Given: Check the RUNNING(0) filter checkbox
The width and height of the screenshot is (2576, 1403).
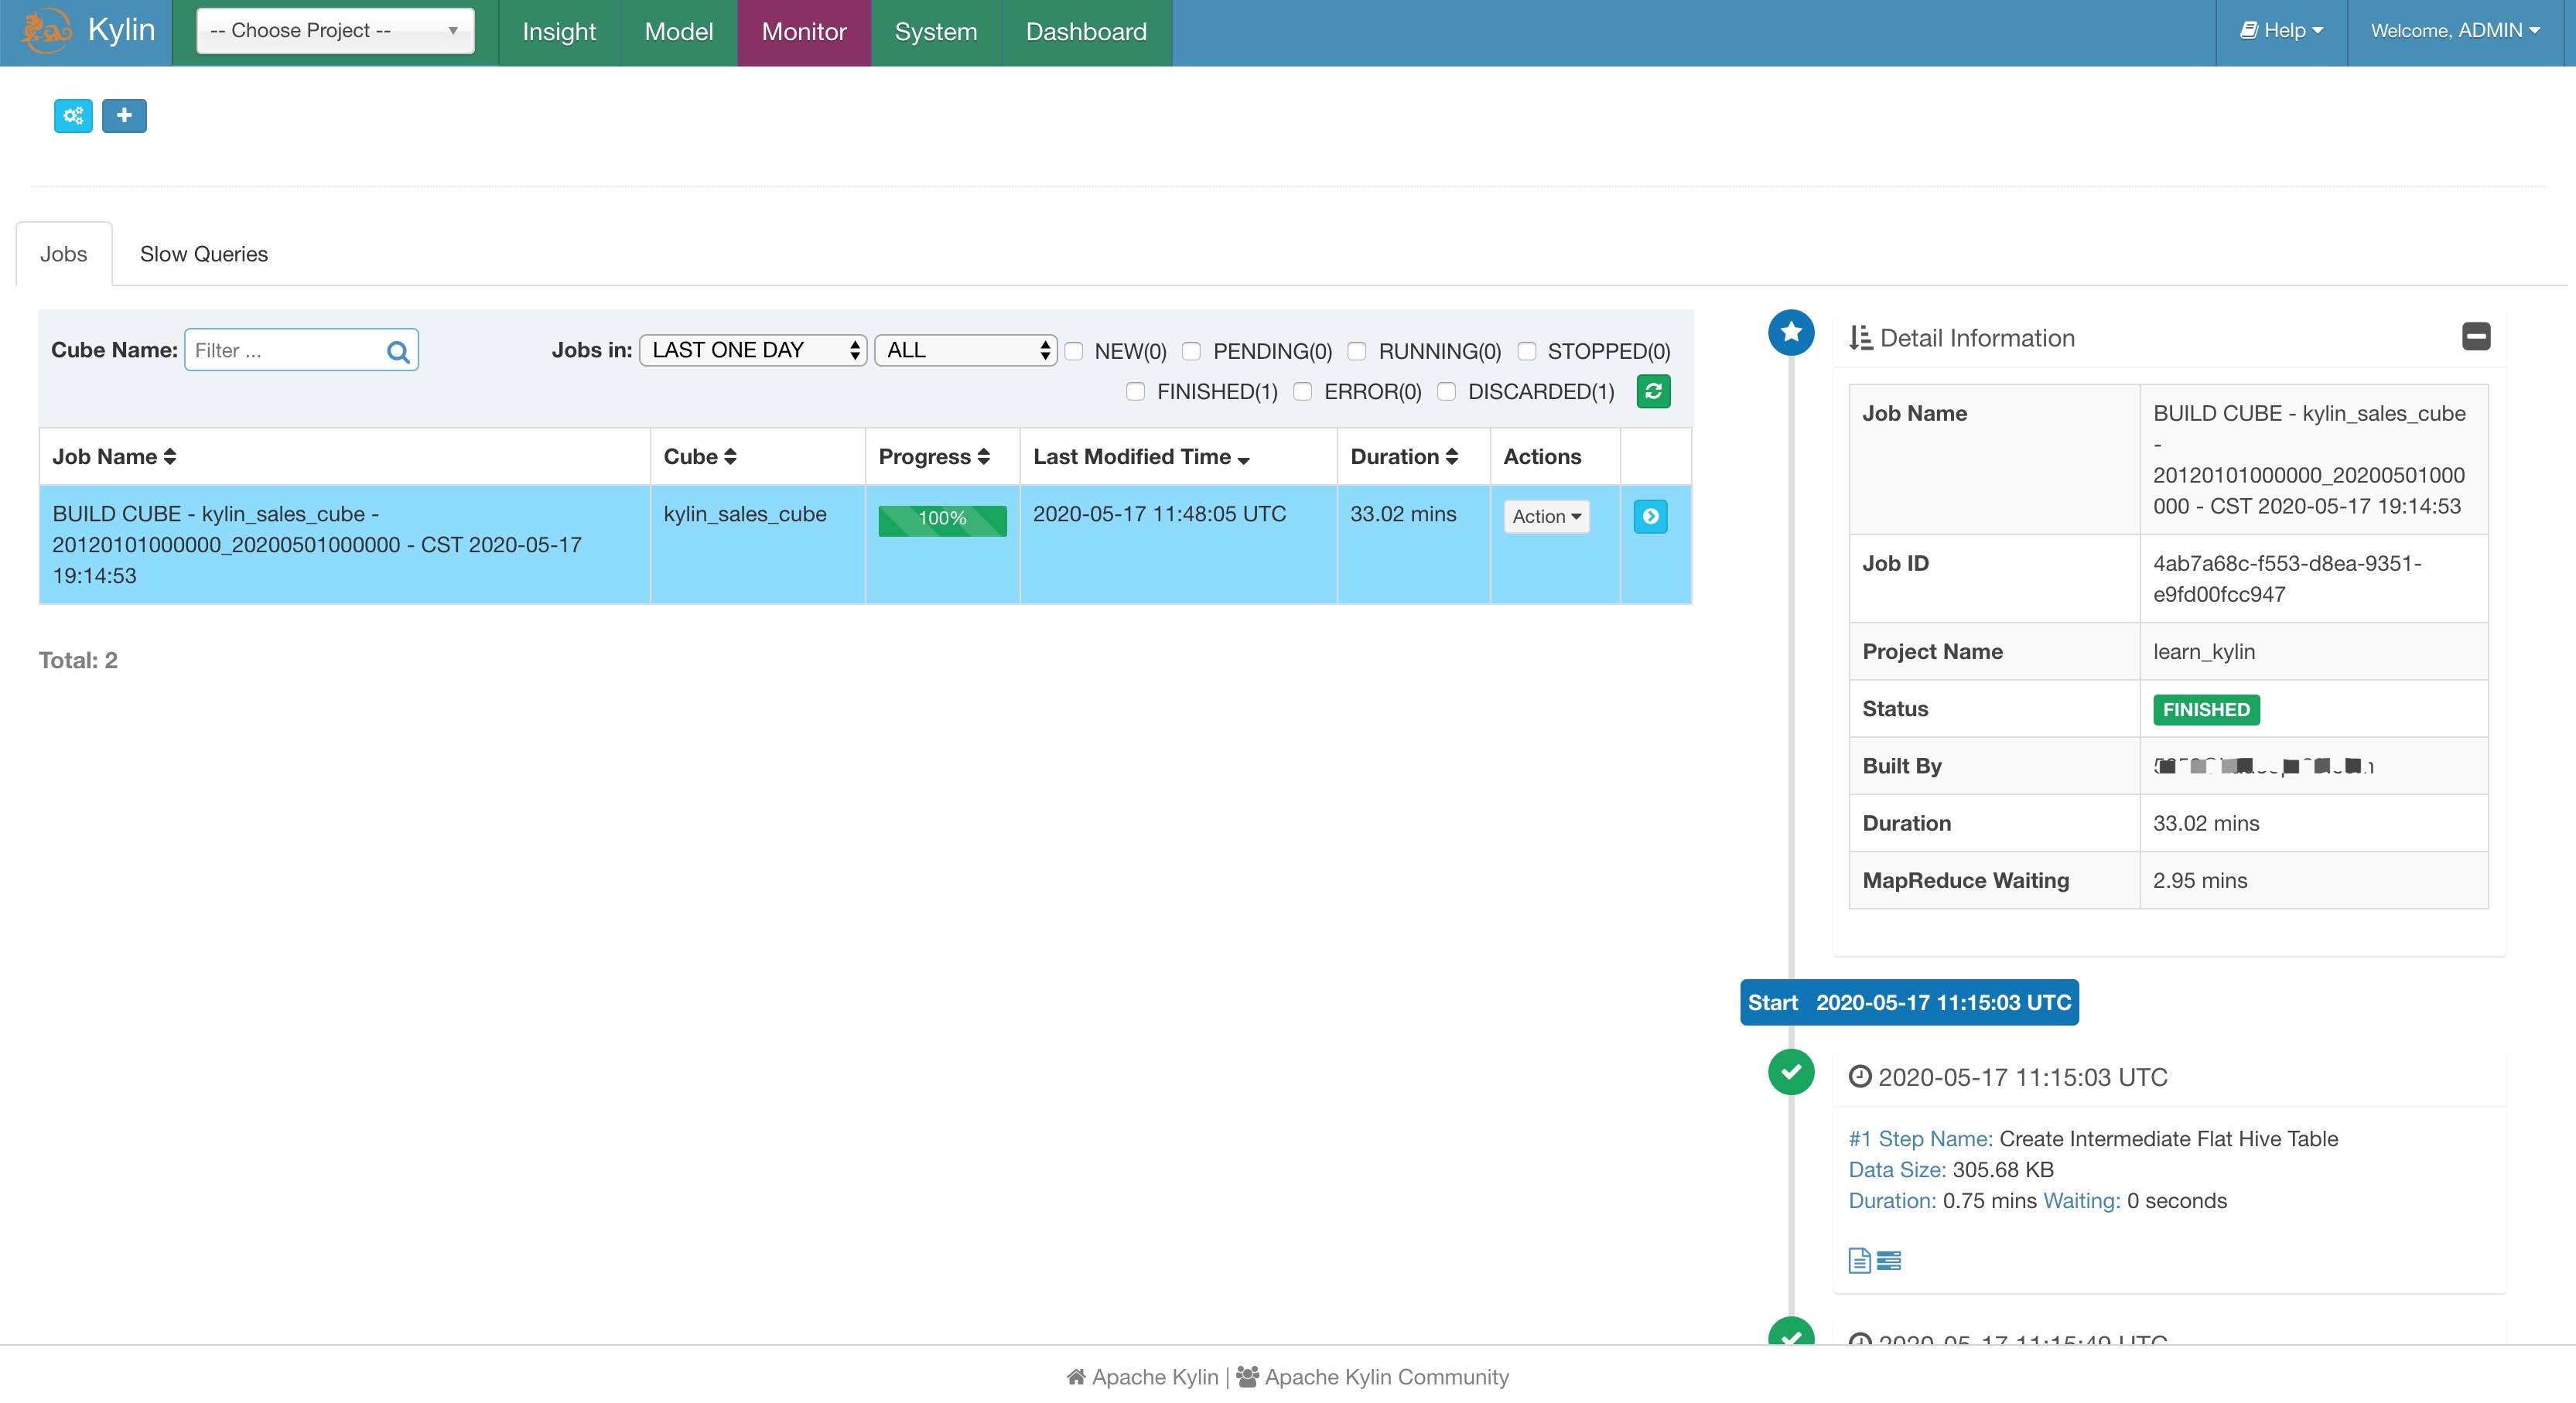Looking at the screenshot, I should pos(1357,351).
